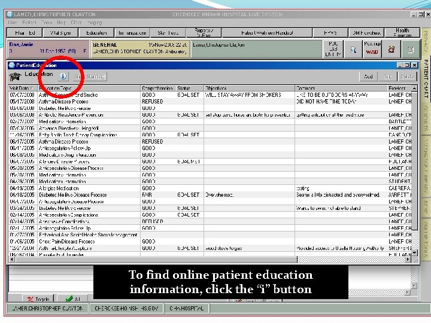Select the 02/14/2005 Anticoagulation-Complications row
This screenshot has width=431, height=323.
click(210, 215)
